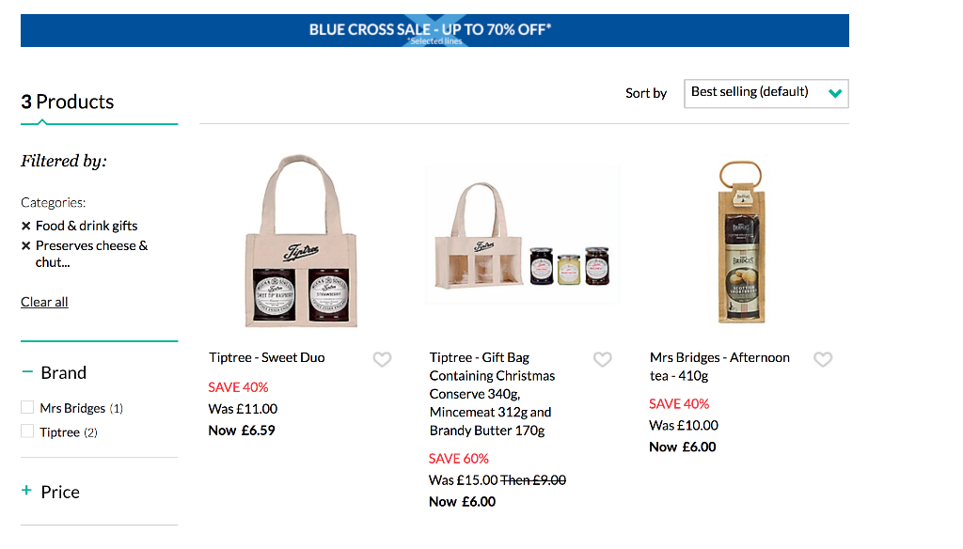
Task: View the Mrs Bridges jute bag image
Action: [741, 242]
